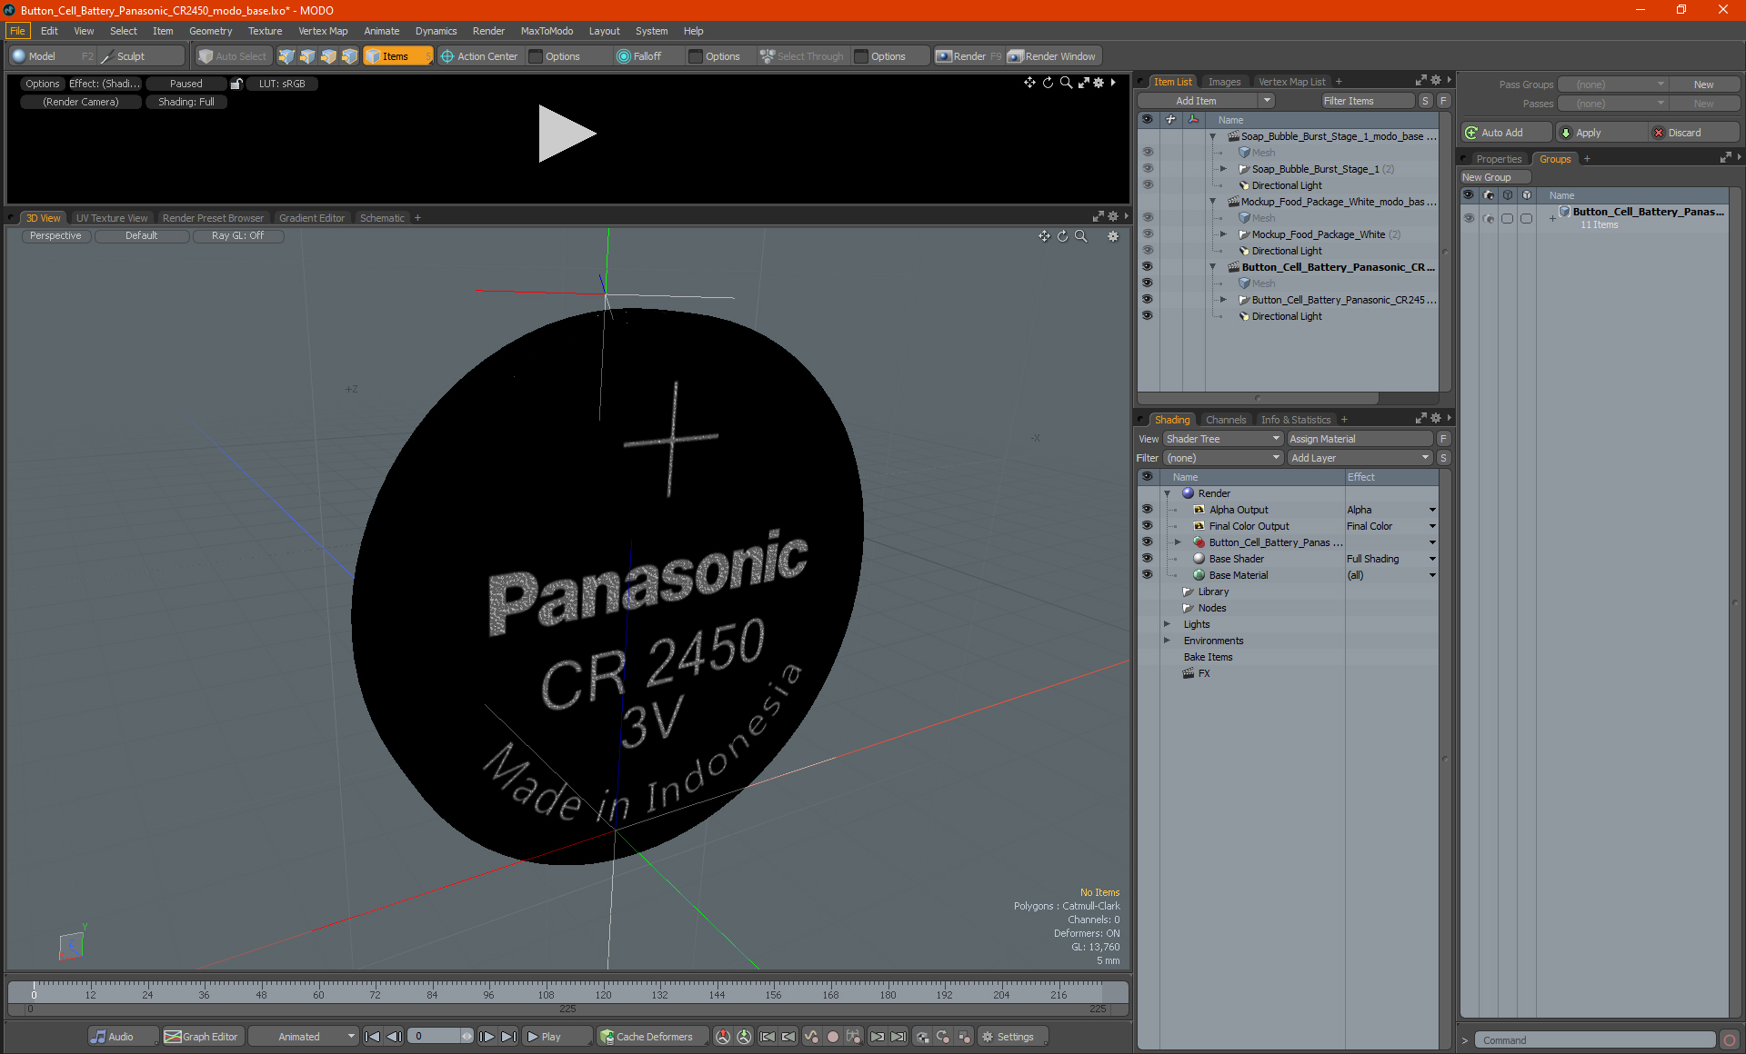Switch to UV Texture View tab
The height and width of the screenshot is (1054, 1746).
[x=112, y=218]
